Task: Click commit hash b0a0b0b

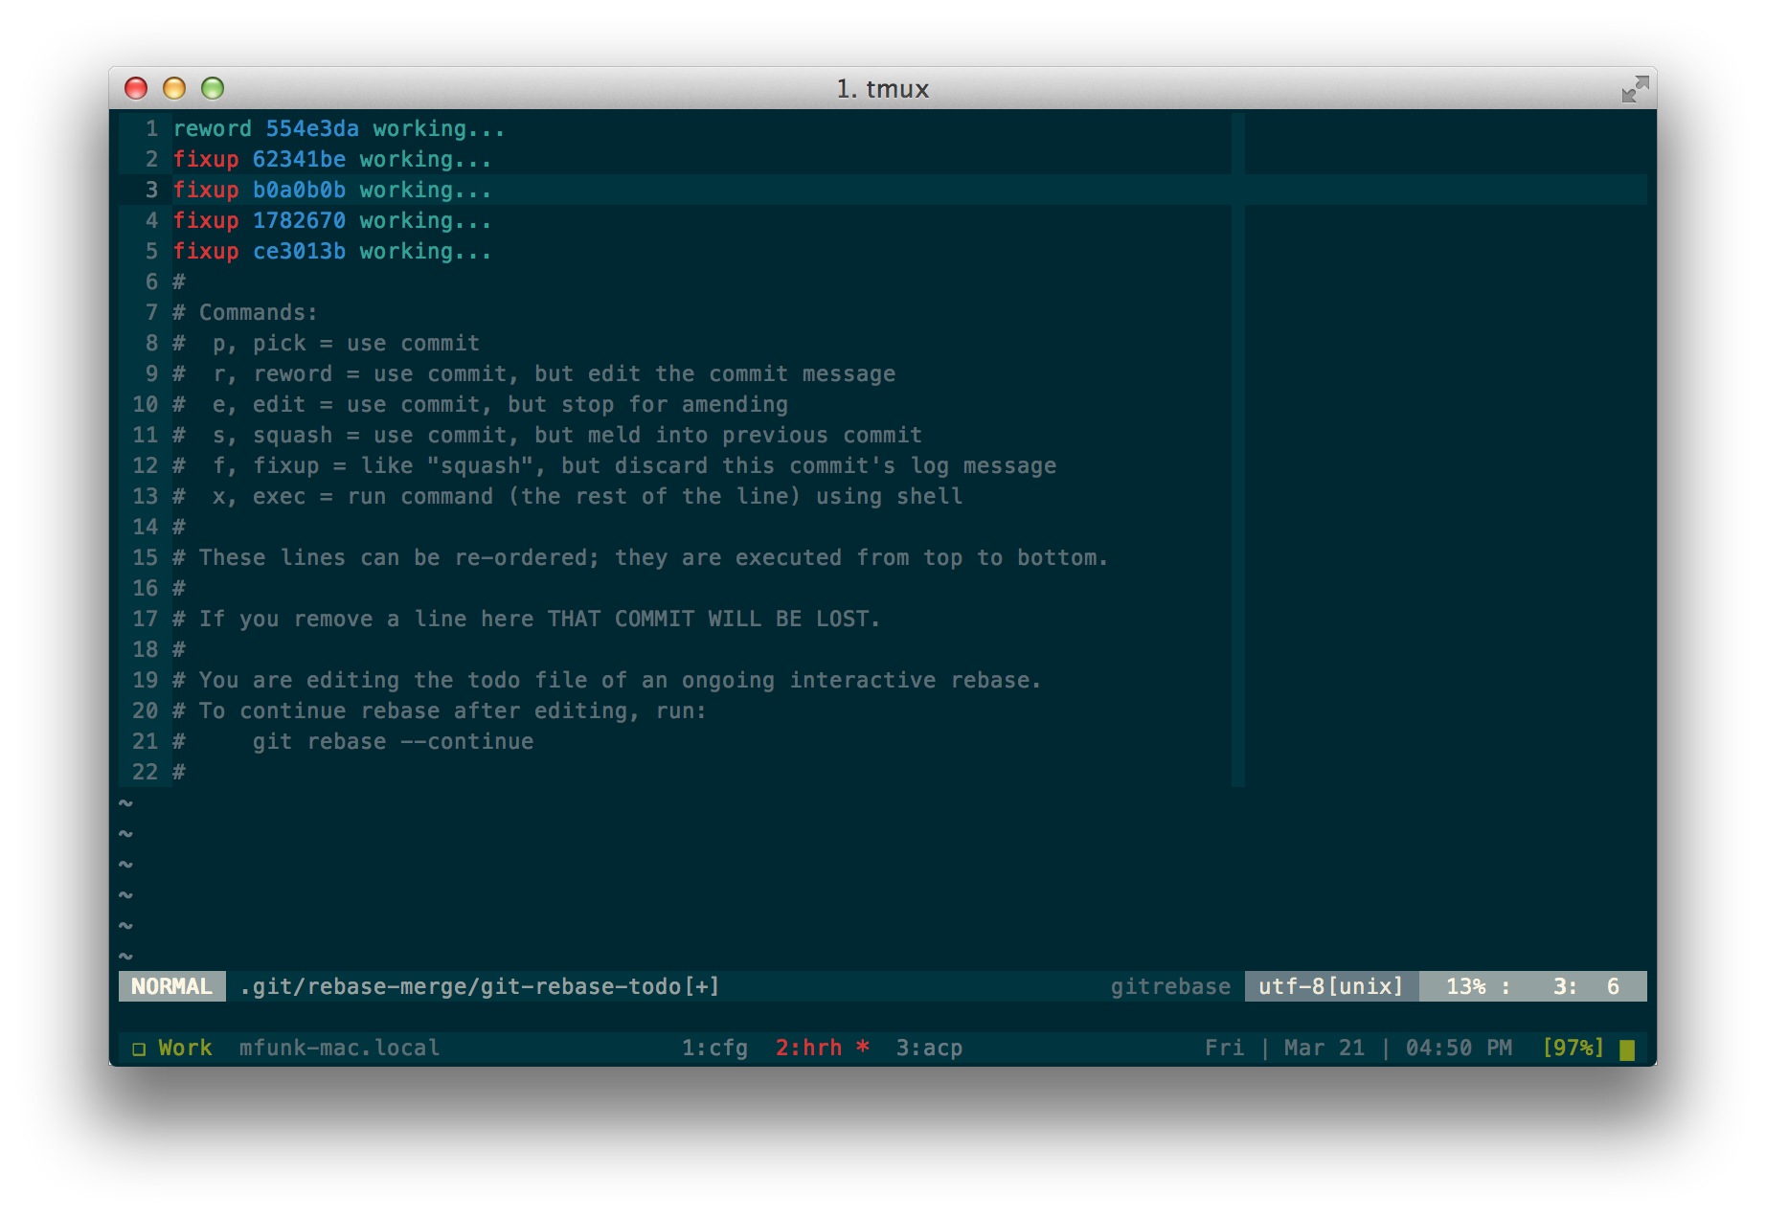Action: pos(299,190)
